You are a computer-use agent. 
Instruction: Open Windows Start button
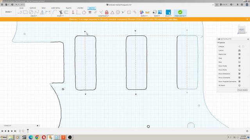point(4,137)
